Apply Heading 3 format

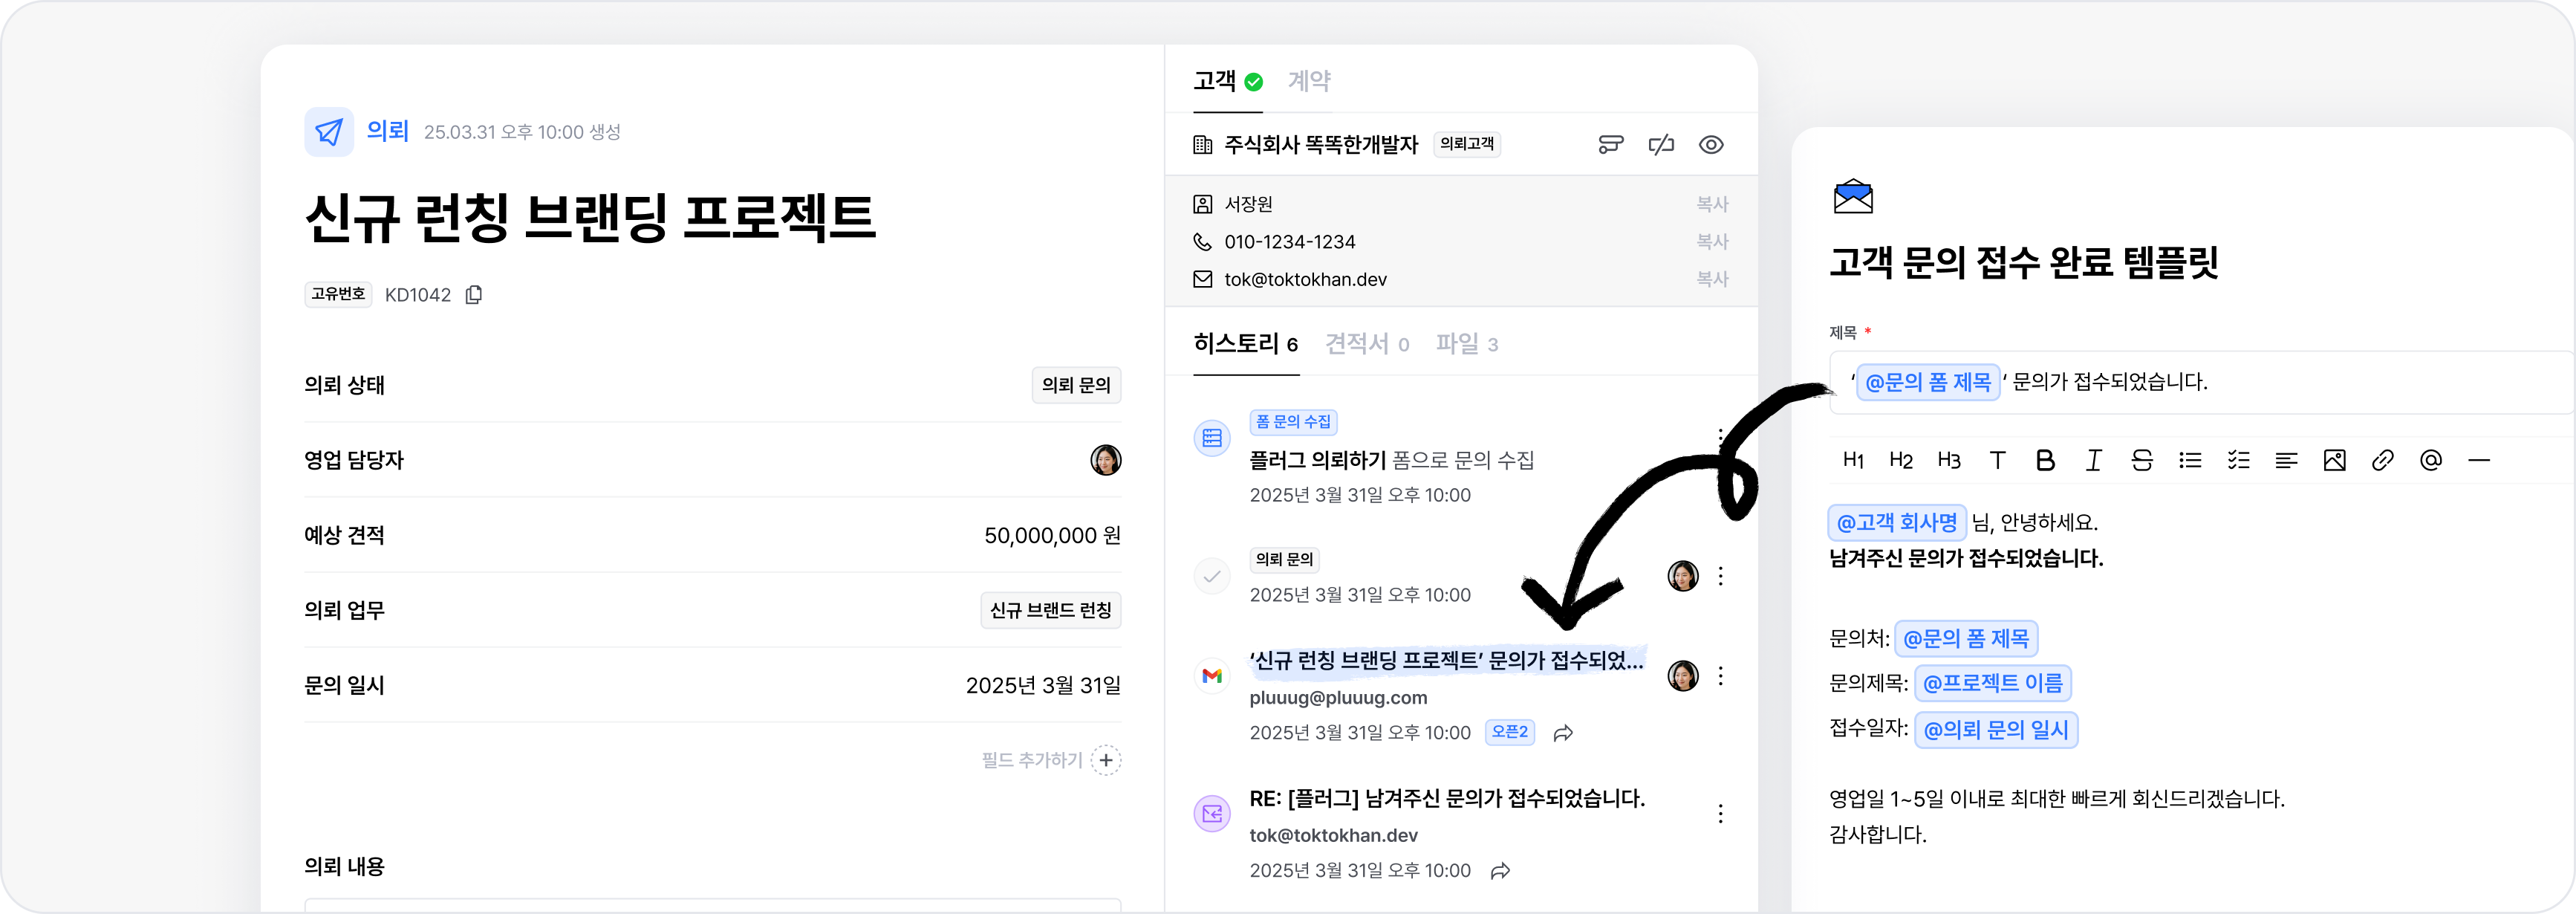pyautogui.click(x=1949, y=460)
